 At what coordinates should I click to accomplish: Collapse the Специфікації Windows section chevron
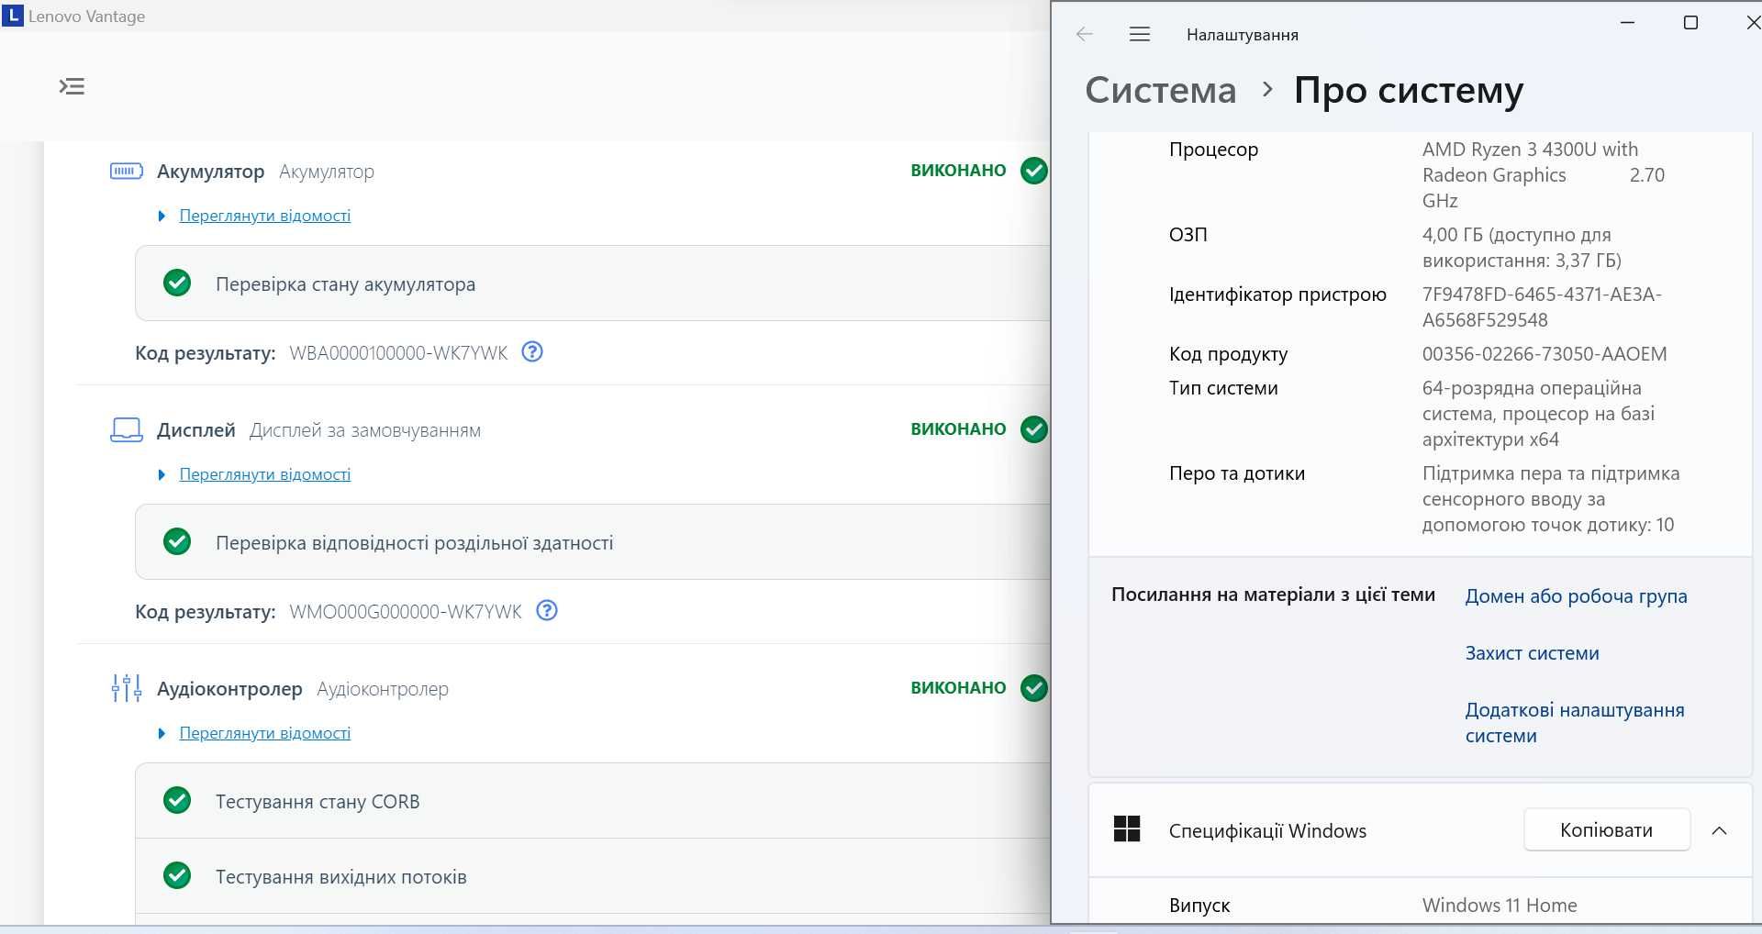[1719, 830]
